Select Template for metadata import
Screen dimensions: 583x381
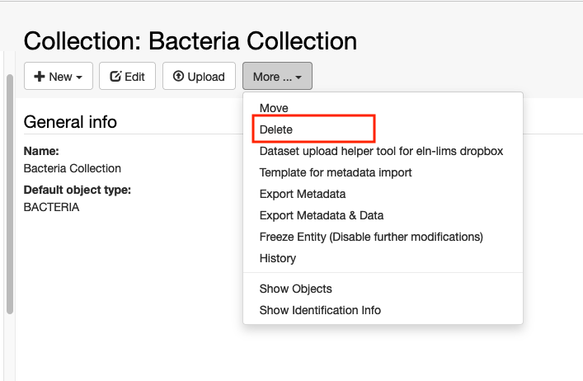pyautogui.click(x=336, y=172)
